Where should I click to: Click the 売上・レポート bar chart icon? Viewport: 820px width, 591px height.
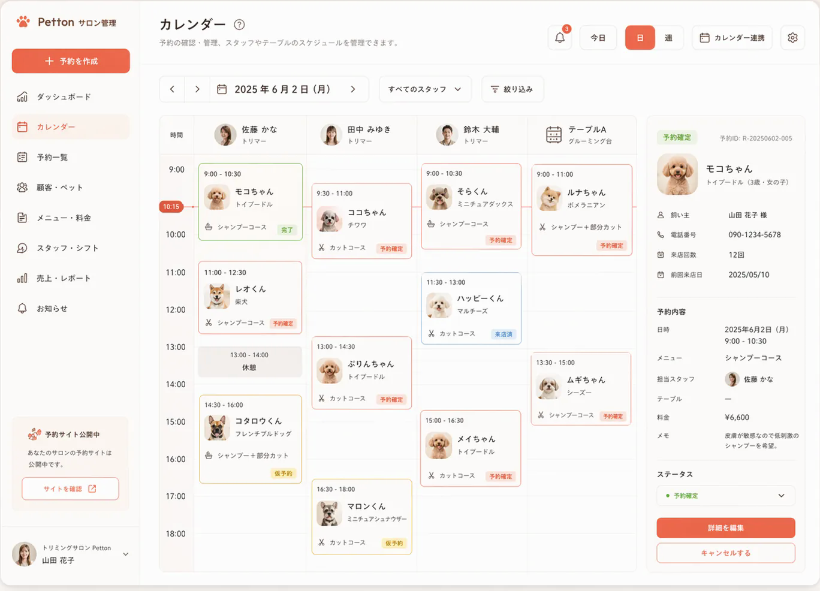(x=22, y=278)
